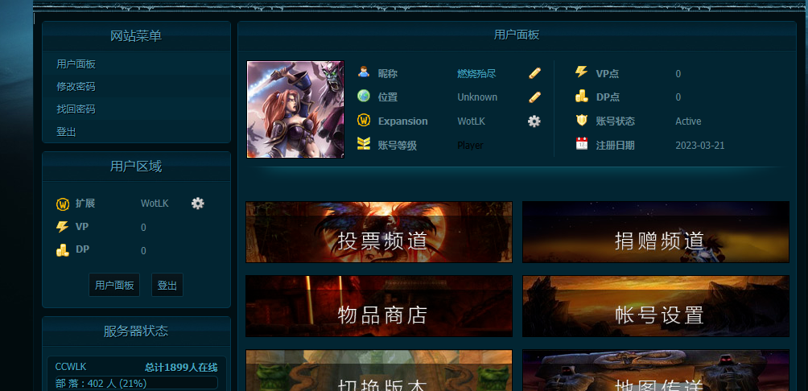Viewport: 808px width, 391px height.
Task: Click sidebar VP lightning bolt icon
Action: tap(62, 227)
